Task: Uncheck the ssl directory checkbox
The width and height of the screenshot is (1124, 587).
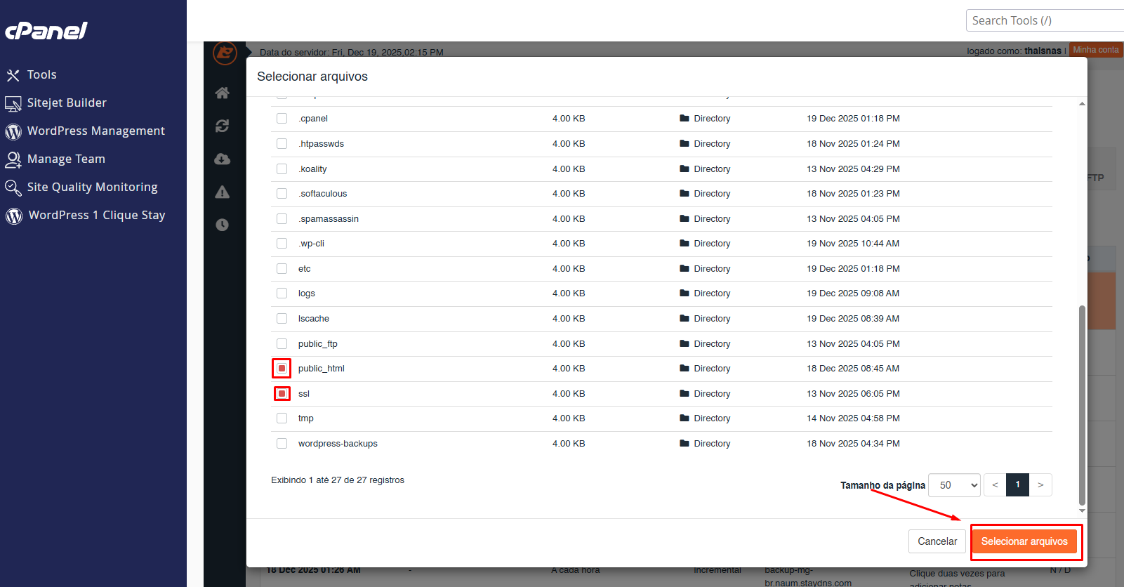Action: pyautogui.click(x=282, y=394)
